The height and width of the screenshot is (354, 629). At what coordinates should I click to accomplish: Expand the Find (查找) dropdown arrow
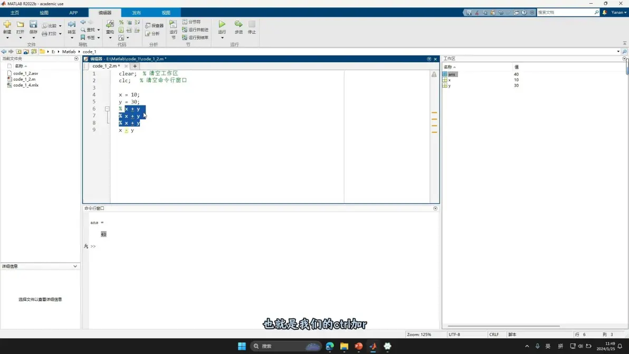[x=98, y=30]
